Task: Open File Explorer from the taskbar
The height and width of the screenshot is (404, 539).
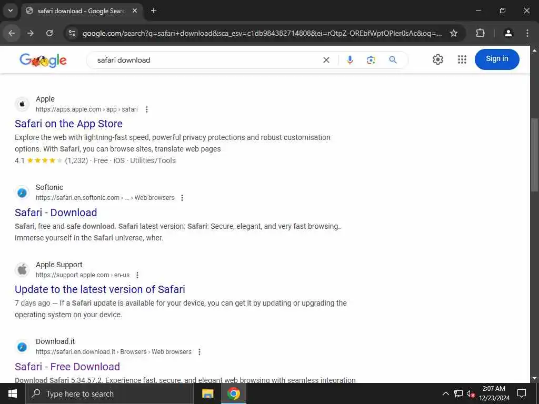Action: coord(207,393)
